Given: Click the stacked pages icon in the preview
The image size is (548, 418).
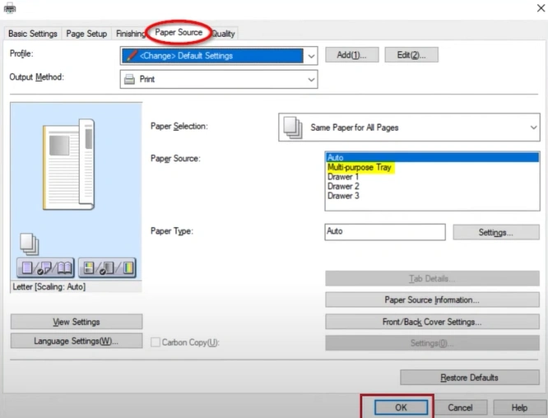Looking at the screenshot, I should point(30,244).
